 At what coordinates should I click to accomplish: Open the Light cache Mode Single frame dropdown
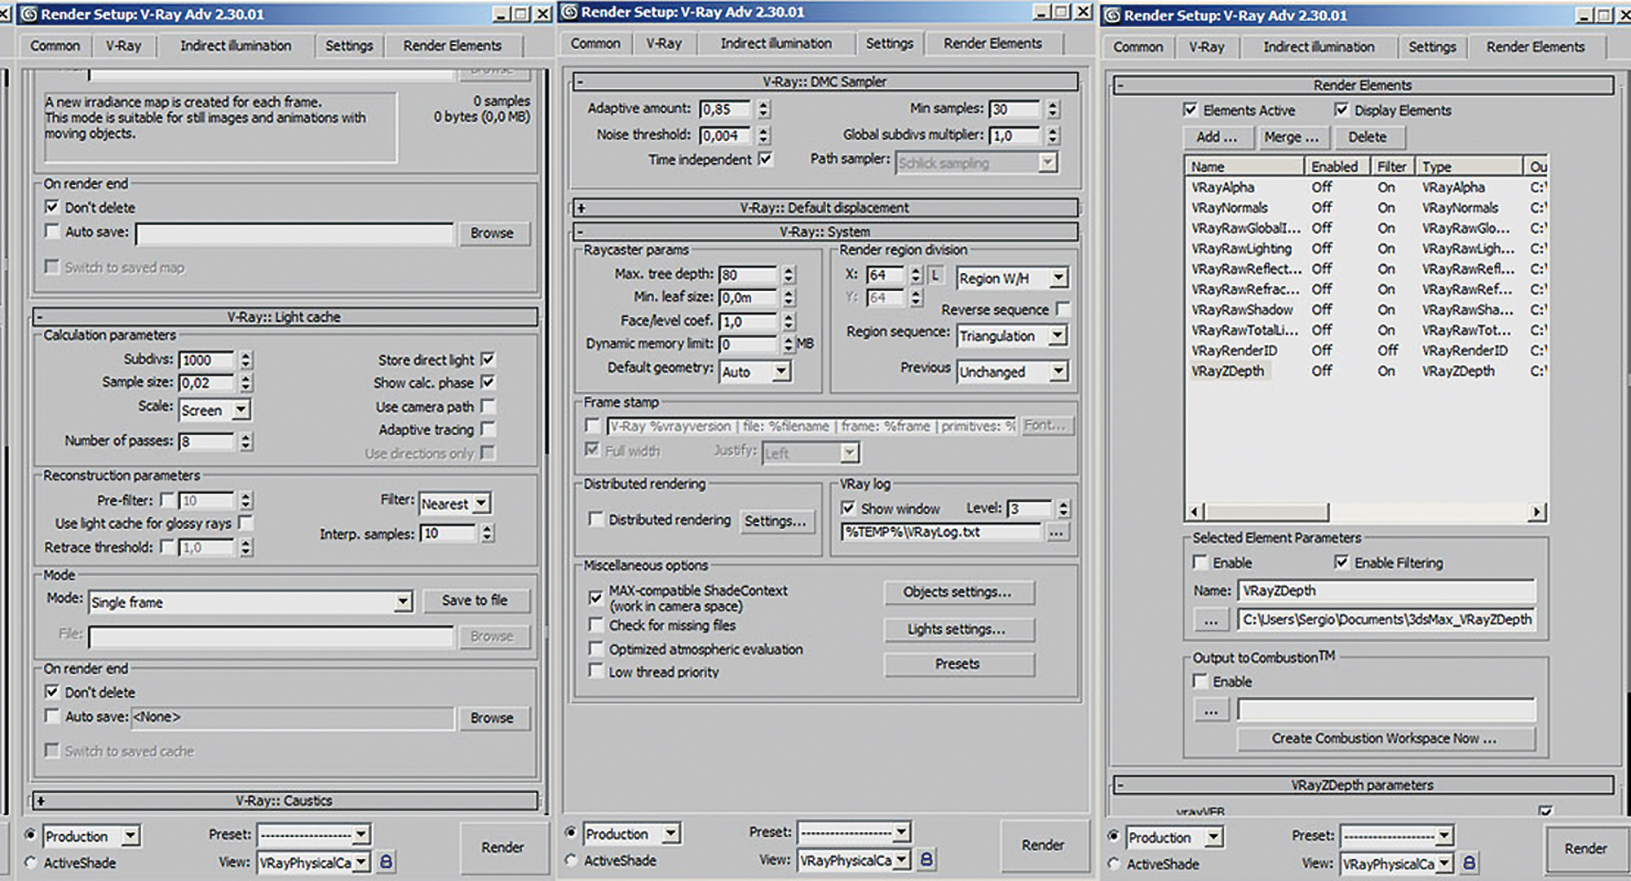tap(403, 602)
